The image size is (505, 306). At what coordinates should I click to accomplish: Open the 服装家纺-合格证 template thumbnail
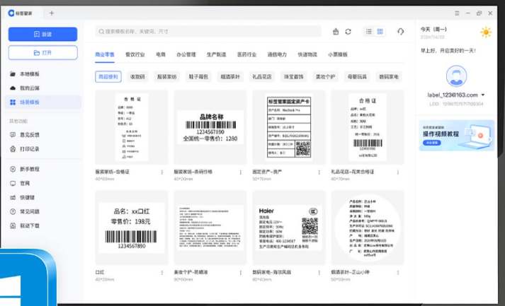(132, 127)
